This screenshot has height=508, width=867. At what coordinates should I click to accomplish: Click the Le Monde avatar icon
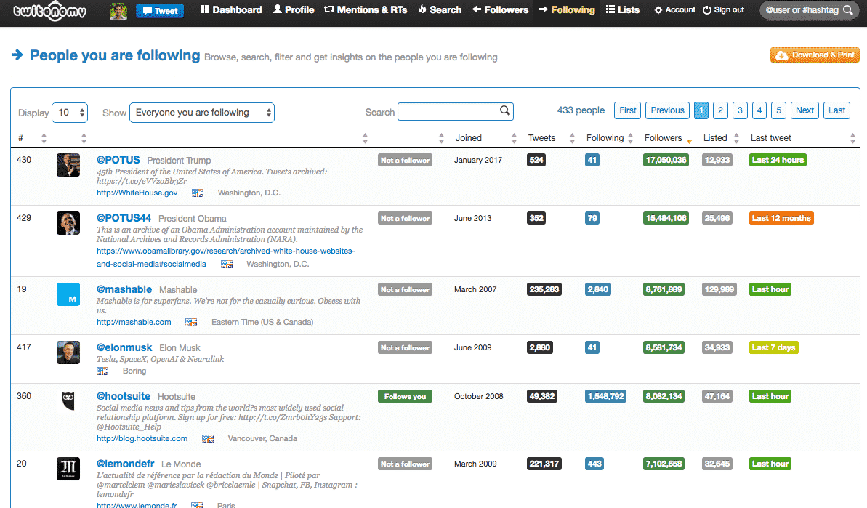point(68,469)
